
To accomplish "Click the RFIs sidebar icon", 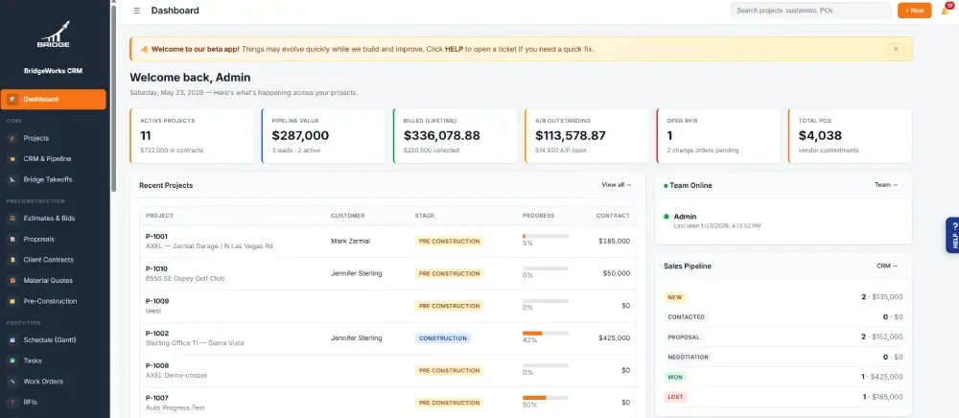I will (12, 402).
